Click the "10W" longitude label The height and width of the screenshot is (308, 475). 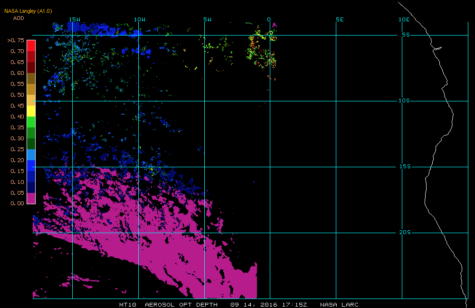(140, 19)
